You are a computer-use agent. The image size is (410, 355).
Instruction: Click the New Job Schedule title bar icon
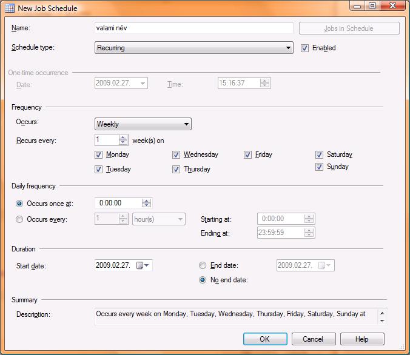[10, 8]
